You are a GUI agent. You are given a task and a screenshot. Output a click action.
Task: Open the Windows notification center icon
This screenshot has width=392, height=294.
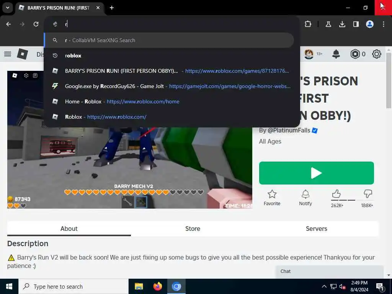click(x=380, y=286)
